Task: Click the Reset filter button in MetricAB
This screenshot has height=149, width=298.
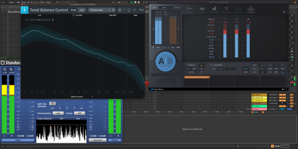Action: [283, 72]
